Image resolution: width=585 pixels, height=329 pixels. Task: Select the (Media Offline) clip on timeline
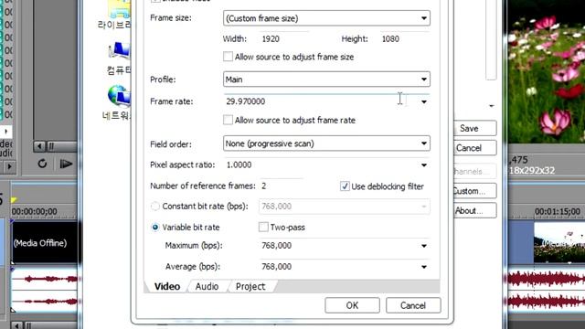pyautogui.click(x=44, y=243)
